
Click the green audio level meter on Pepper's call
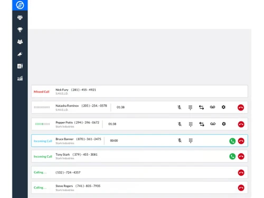pos(42,124)
